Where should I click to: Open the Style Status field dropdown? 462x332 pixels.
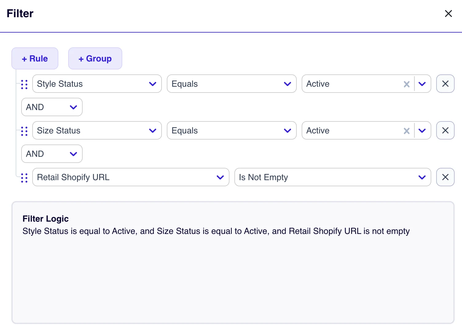pos(97,84)
